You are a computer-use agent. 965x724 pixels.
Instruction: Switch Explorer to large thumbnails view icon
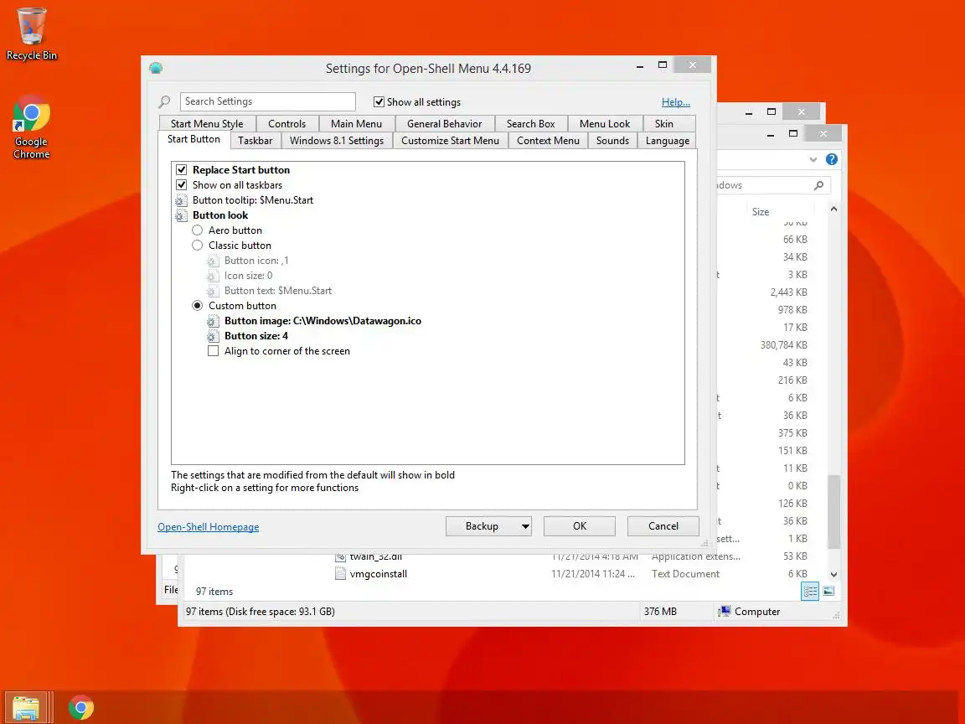pos(828,591)
